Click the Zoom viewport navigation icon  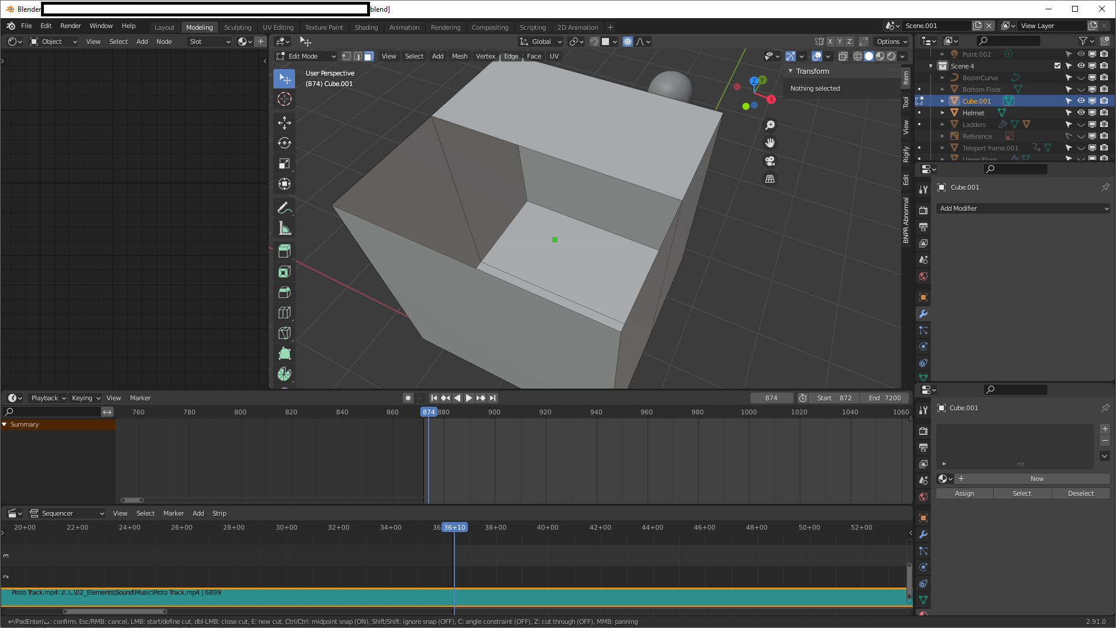coord(770,125)
